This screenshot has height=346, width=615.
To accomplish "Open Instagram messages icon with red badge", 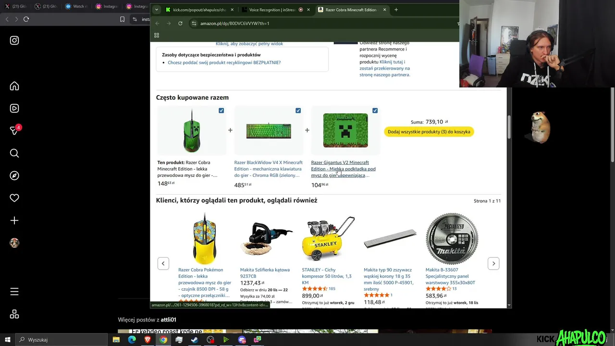I will (15, 130).
